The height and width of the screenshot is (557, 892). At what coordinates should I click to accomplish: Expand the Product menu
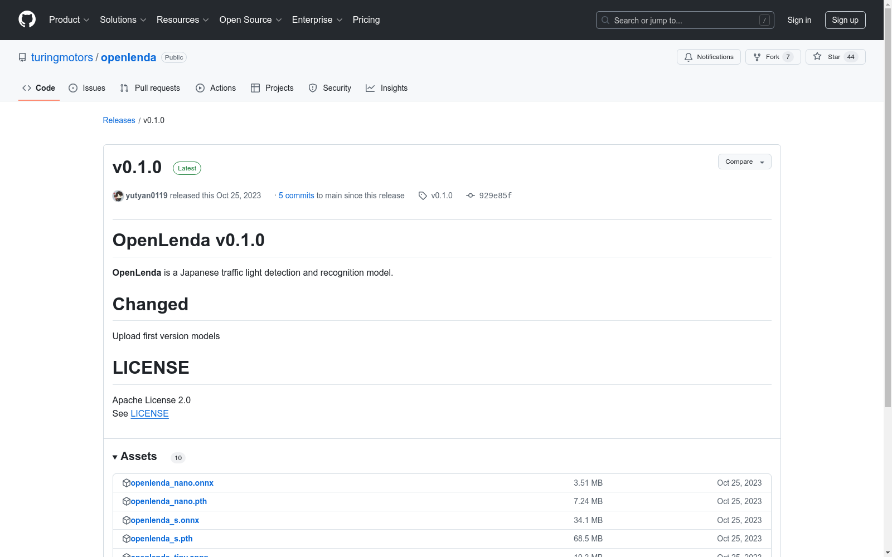click(x=69, y=19)
